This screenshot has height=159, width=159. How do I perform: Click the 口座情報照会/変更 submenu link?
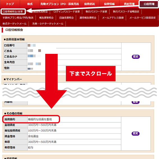click(x=13, y=11)
